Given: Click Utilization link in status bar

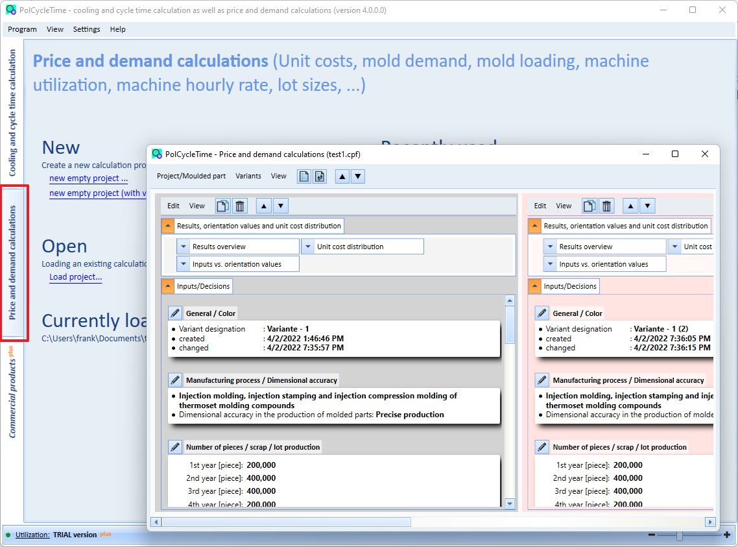Looking at the screenshot, I should point(32,535).
